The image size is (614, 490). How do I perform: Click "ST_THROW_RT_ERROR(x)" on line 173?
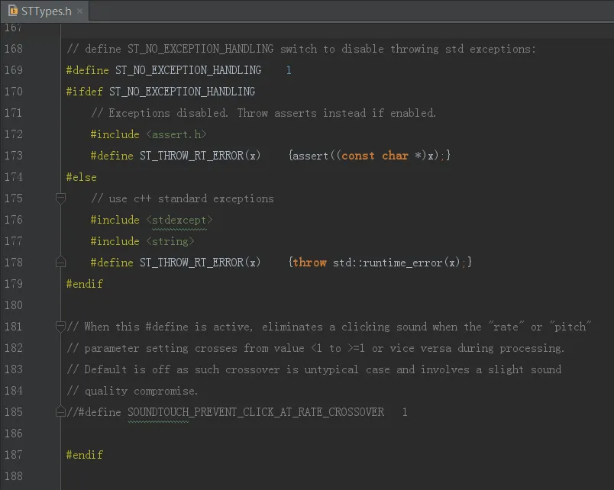(200, 156)
